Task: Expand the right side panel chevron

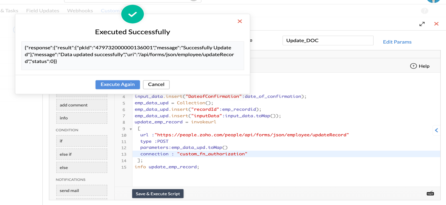Action: click(436, 130)
